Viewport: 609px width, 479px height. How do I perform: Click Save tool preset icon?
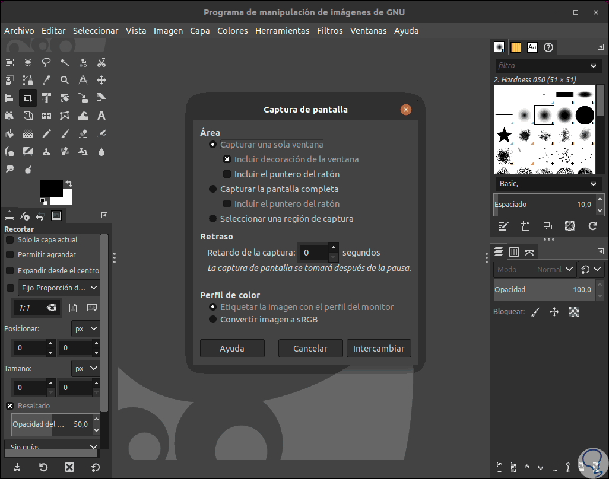(17, 467)
